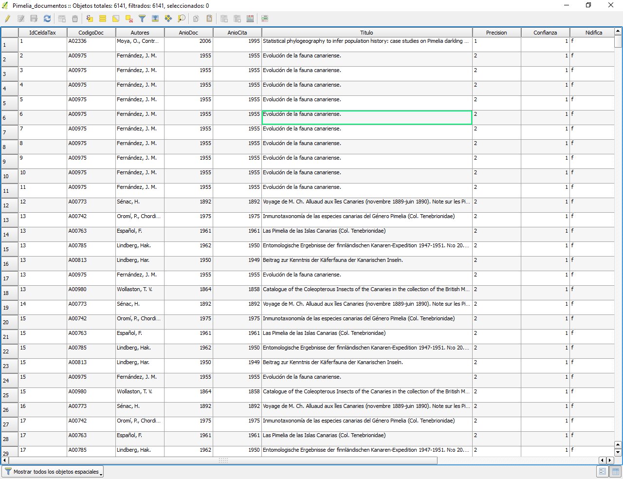Click the invert selection icon

click(x=116, y=18)
